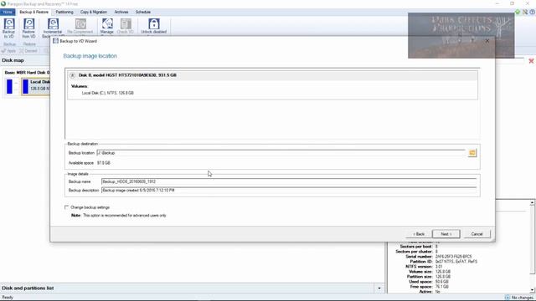Click the 'Serial number' value in properties
The height and width of the screenshot is (301, 536).
453,257
